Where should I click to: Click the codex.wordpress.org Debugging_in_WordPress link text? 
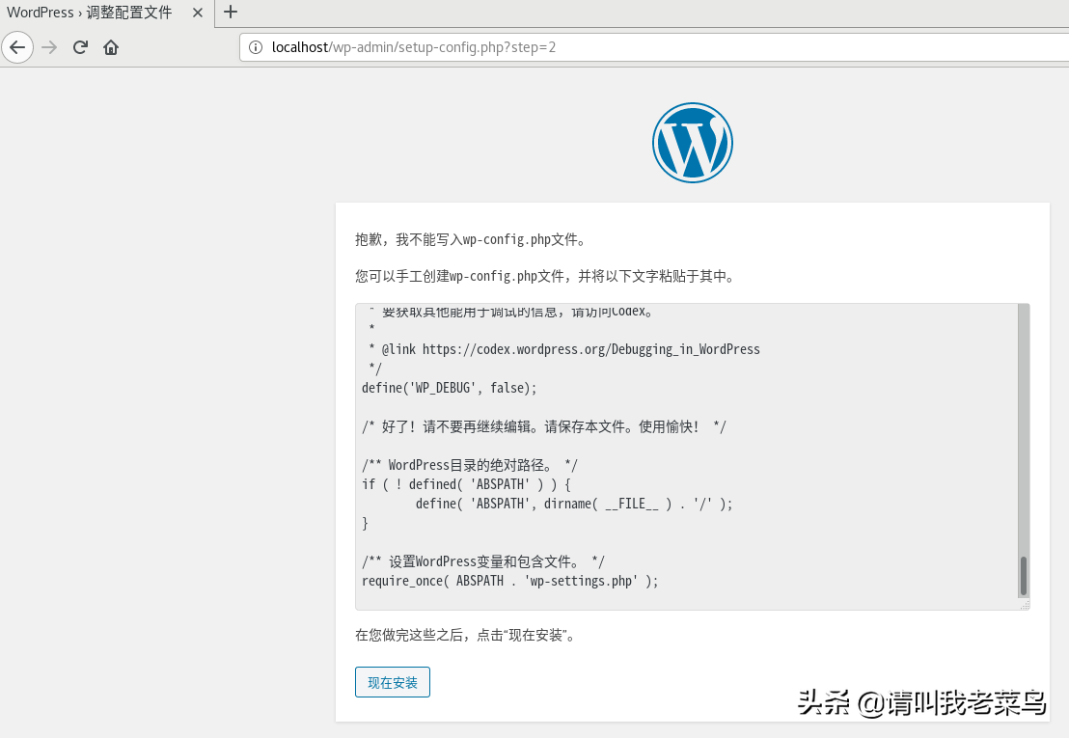[590, 349]
